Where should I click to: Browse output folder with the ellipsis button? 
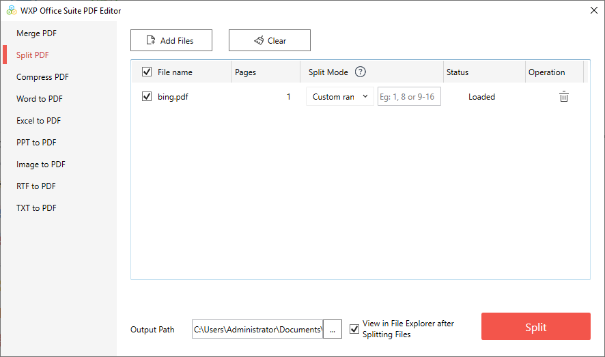coord(333,329)
